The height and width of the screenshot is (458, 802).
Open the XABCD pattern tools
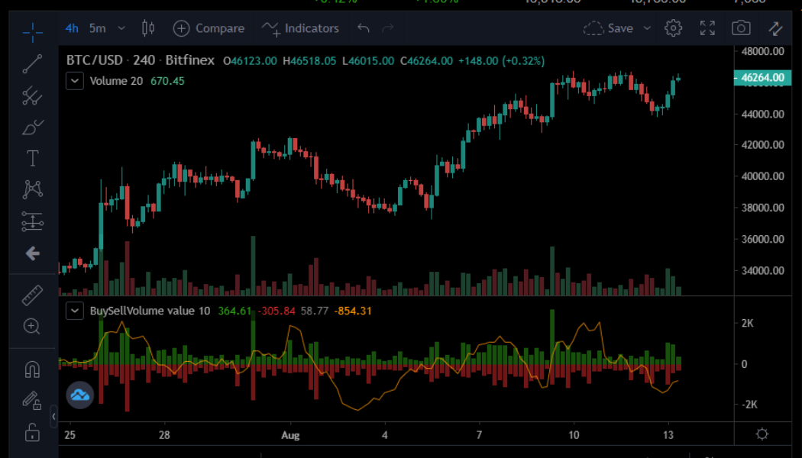[31, 189]
